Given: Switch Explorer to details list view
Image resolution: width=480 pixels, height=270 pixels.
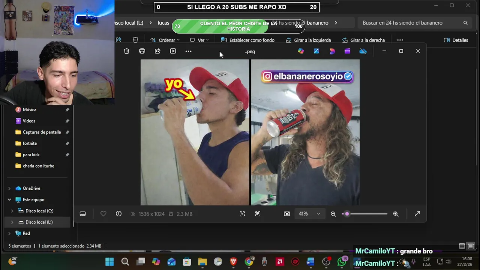Looking at the screenshot, I should (462, 246).
